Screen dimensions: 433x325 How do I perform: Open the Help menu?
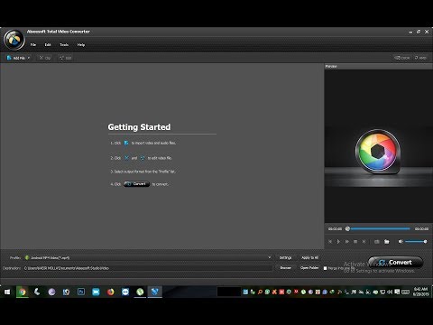point(81,45)
